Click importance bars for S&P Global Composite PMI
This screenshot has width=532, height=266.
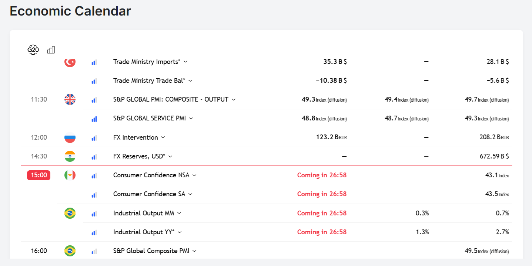(94, 252)
